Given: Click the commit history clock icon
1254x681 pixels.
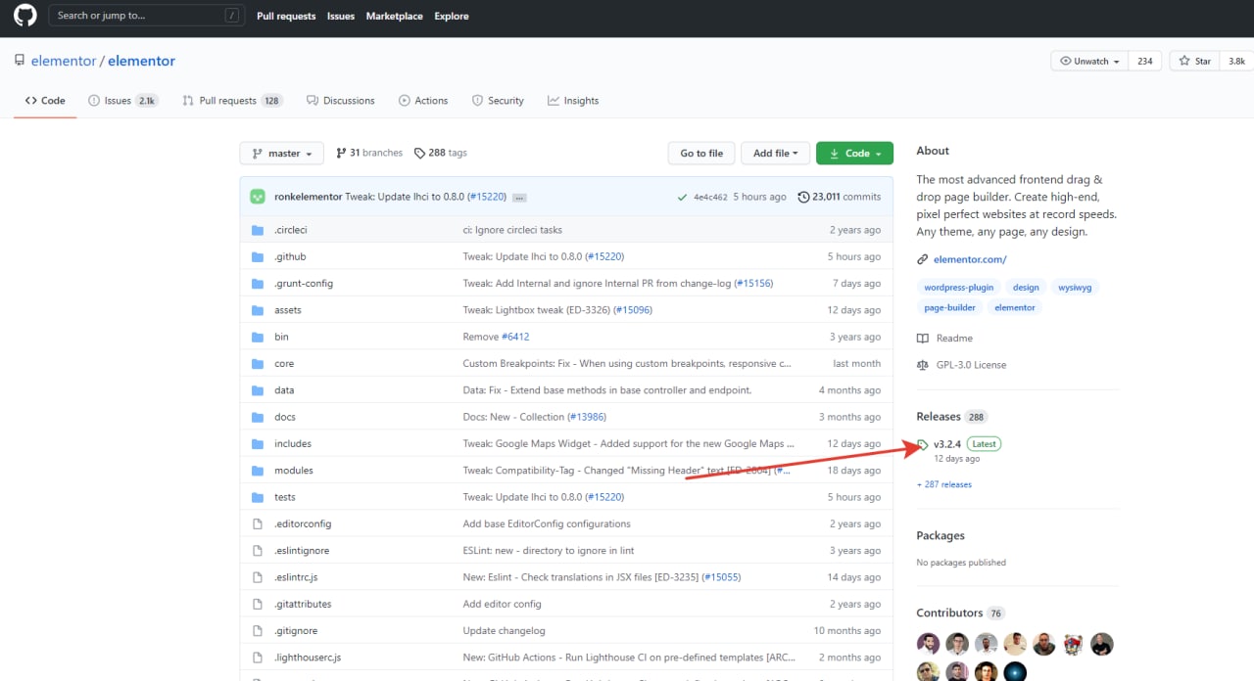Looking at the screenshot, I should tap(804, 197).
